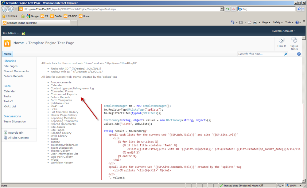Viewport: 307px width, 188px height.
Task: Click the Navigate Up folder icon
Action: 23,33
